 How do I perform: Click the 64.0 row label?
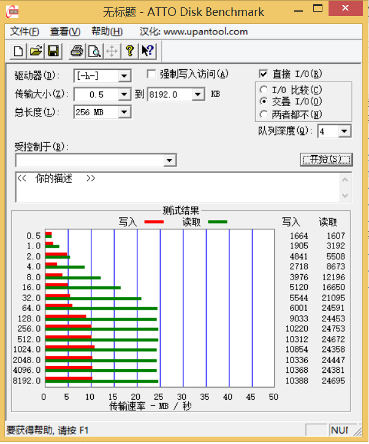point(31,308)
